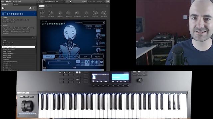The height and width of the screenshot is (119, 213).
Task: Click the user content person icon
Action: tap(34, 8)
